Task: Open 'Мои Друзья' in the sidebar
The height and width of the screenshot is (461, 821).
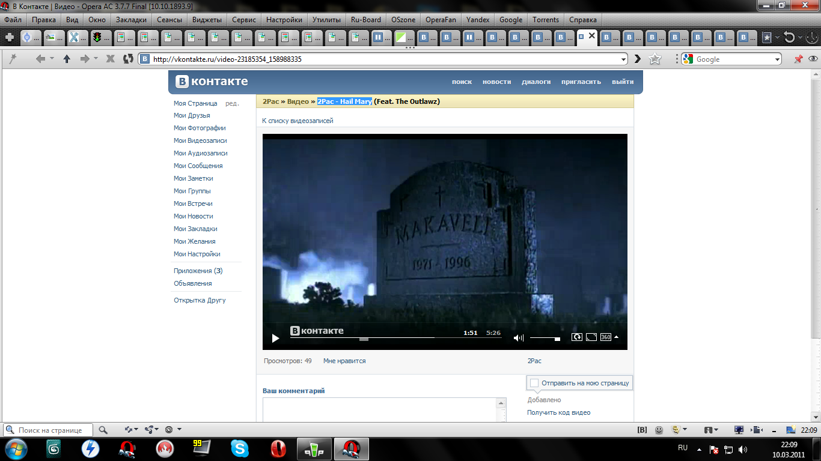Action: click(x=192, y=115)
